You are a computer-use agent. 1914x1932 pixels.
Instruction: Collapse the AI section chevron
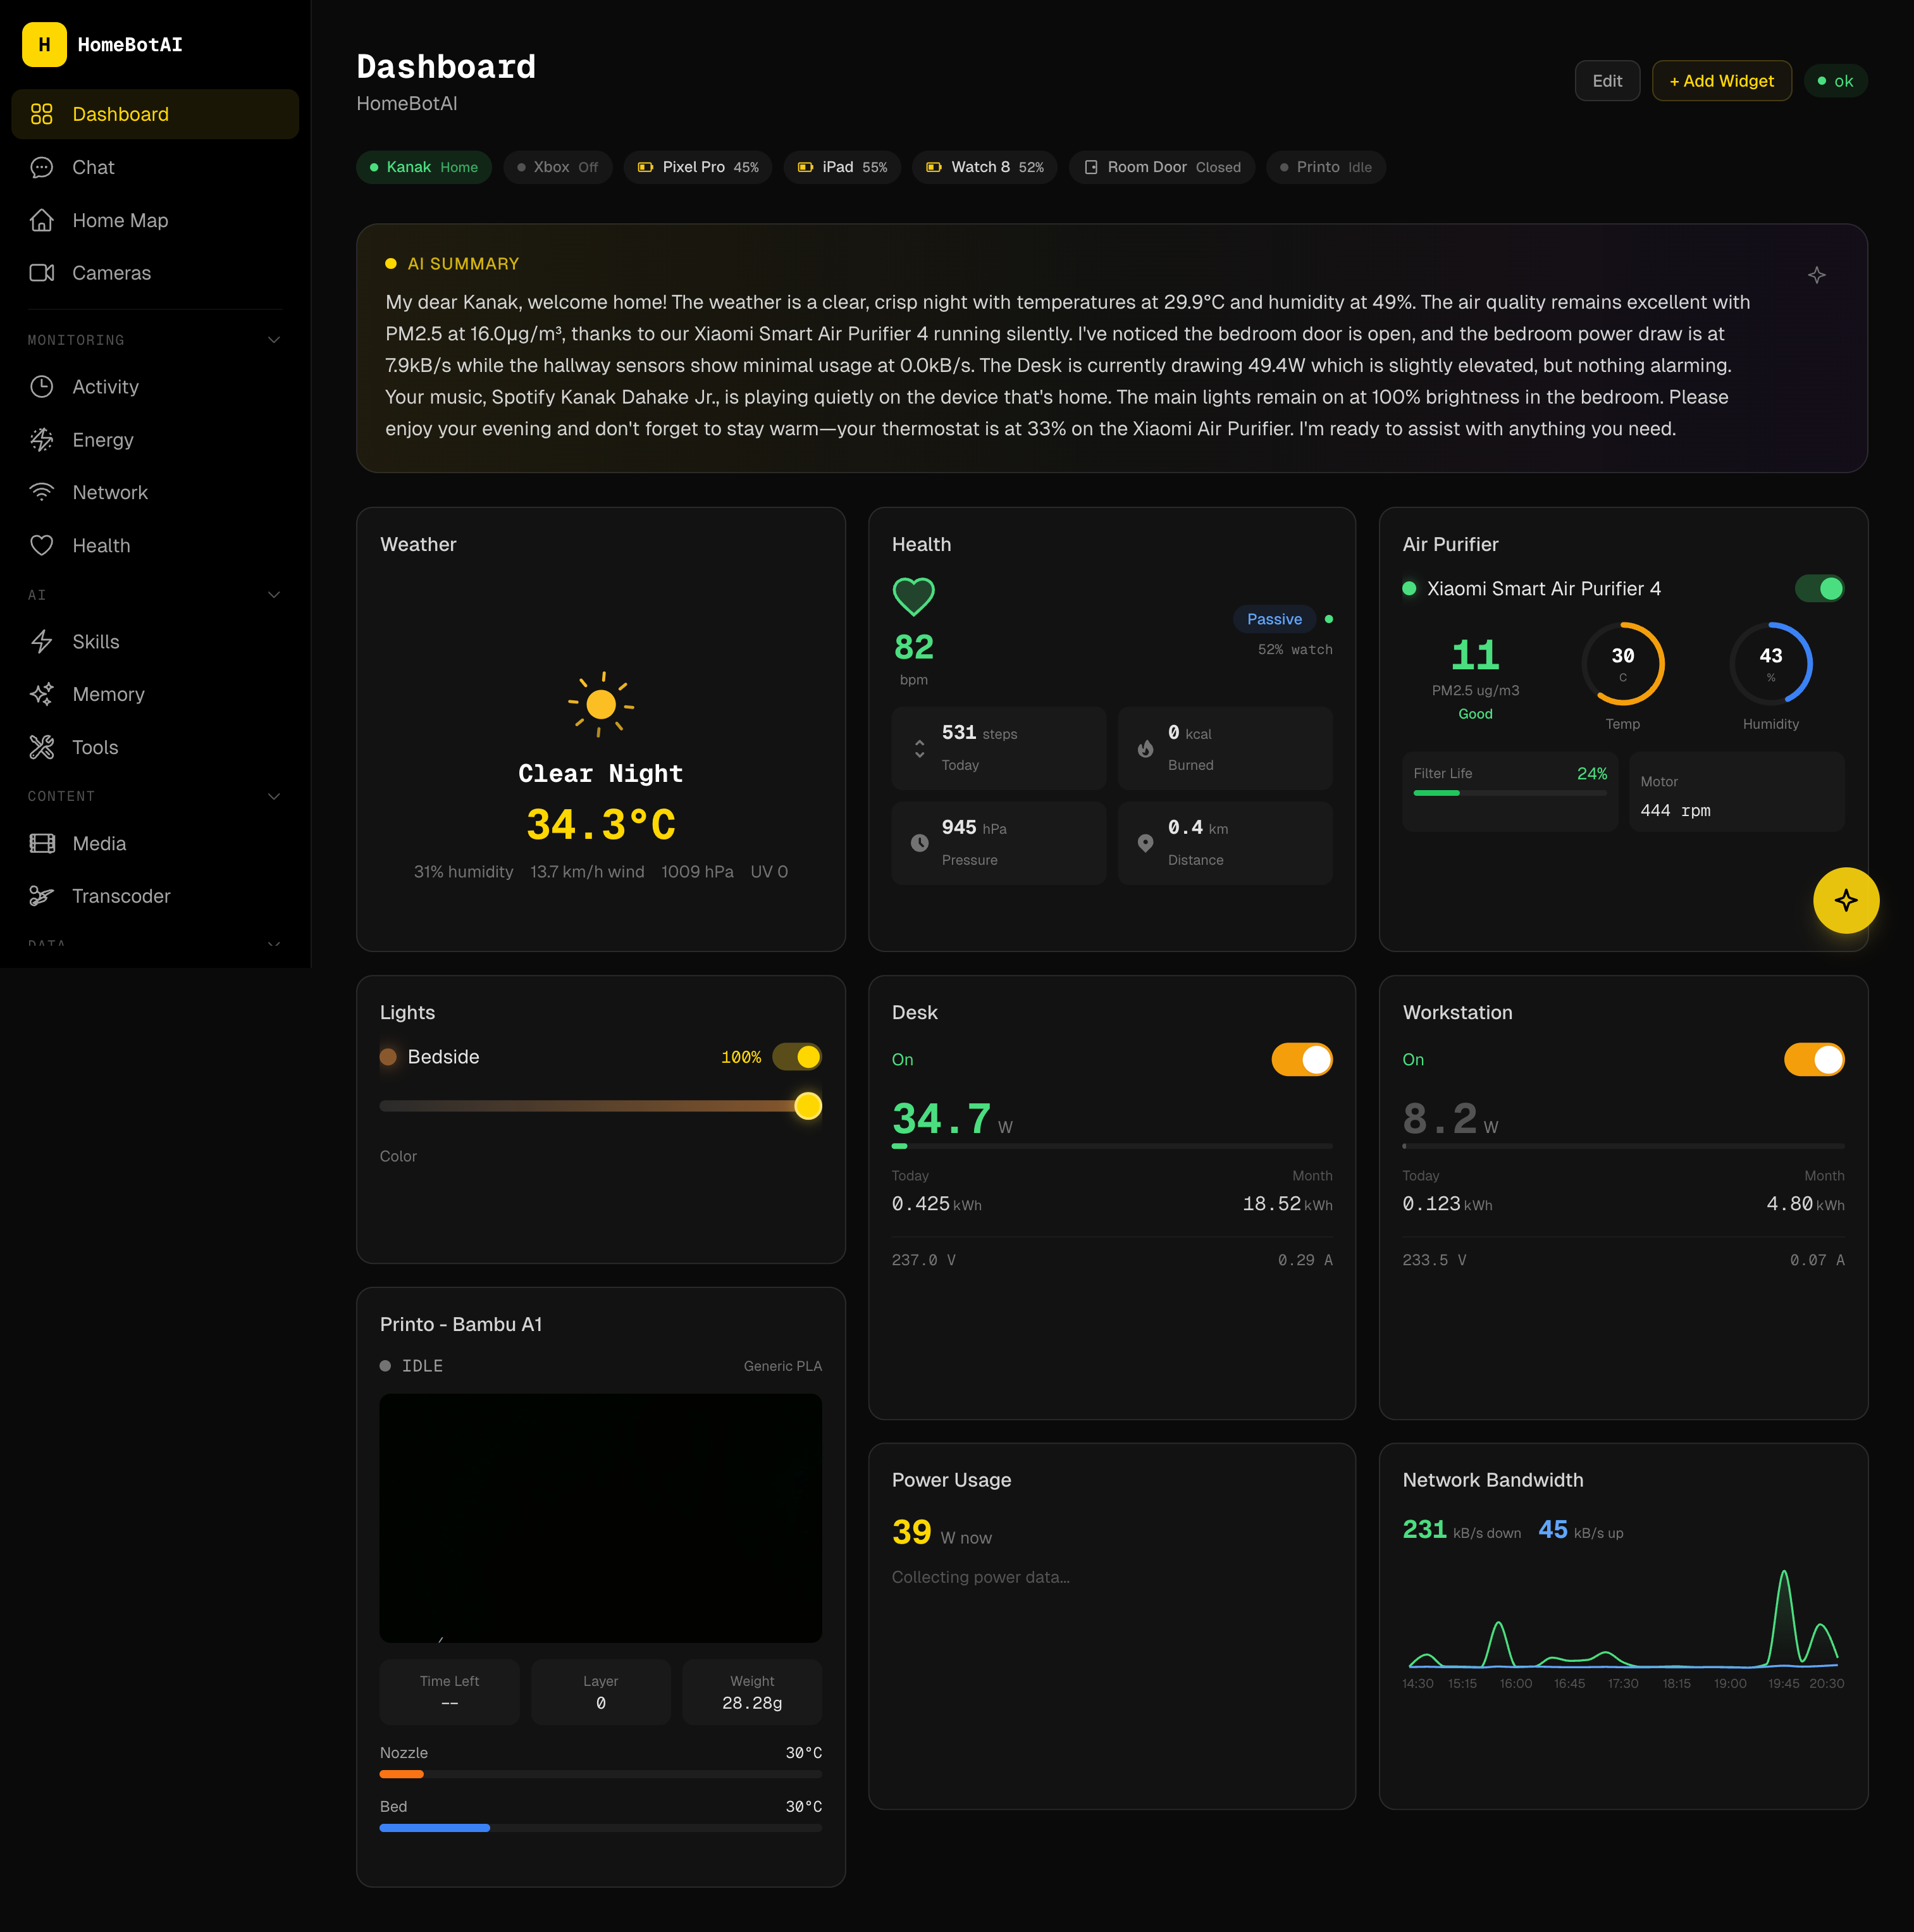coord(274,595)
